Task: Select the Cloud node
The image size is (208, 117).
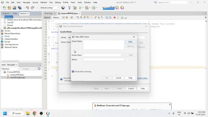Action: click(x=7, y=36)
